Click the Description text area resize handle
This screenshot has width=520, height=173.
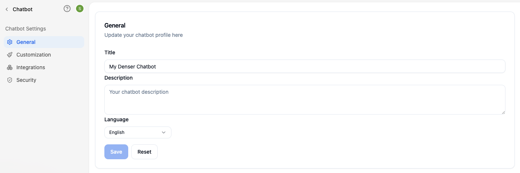(503, 112)
